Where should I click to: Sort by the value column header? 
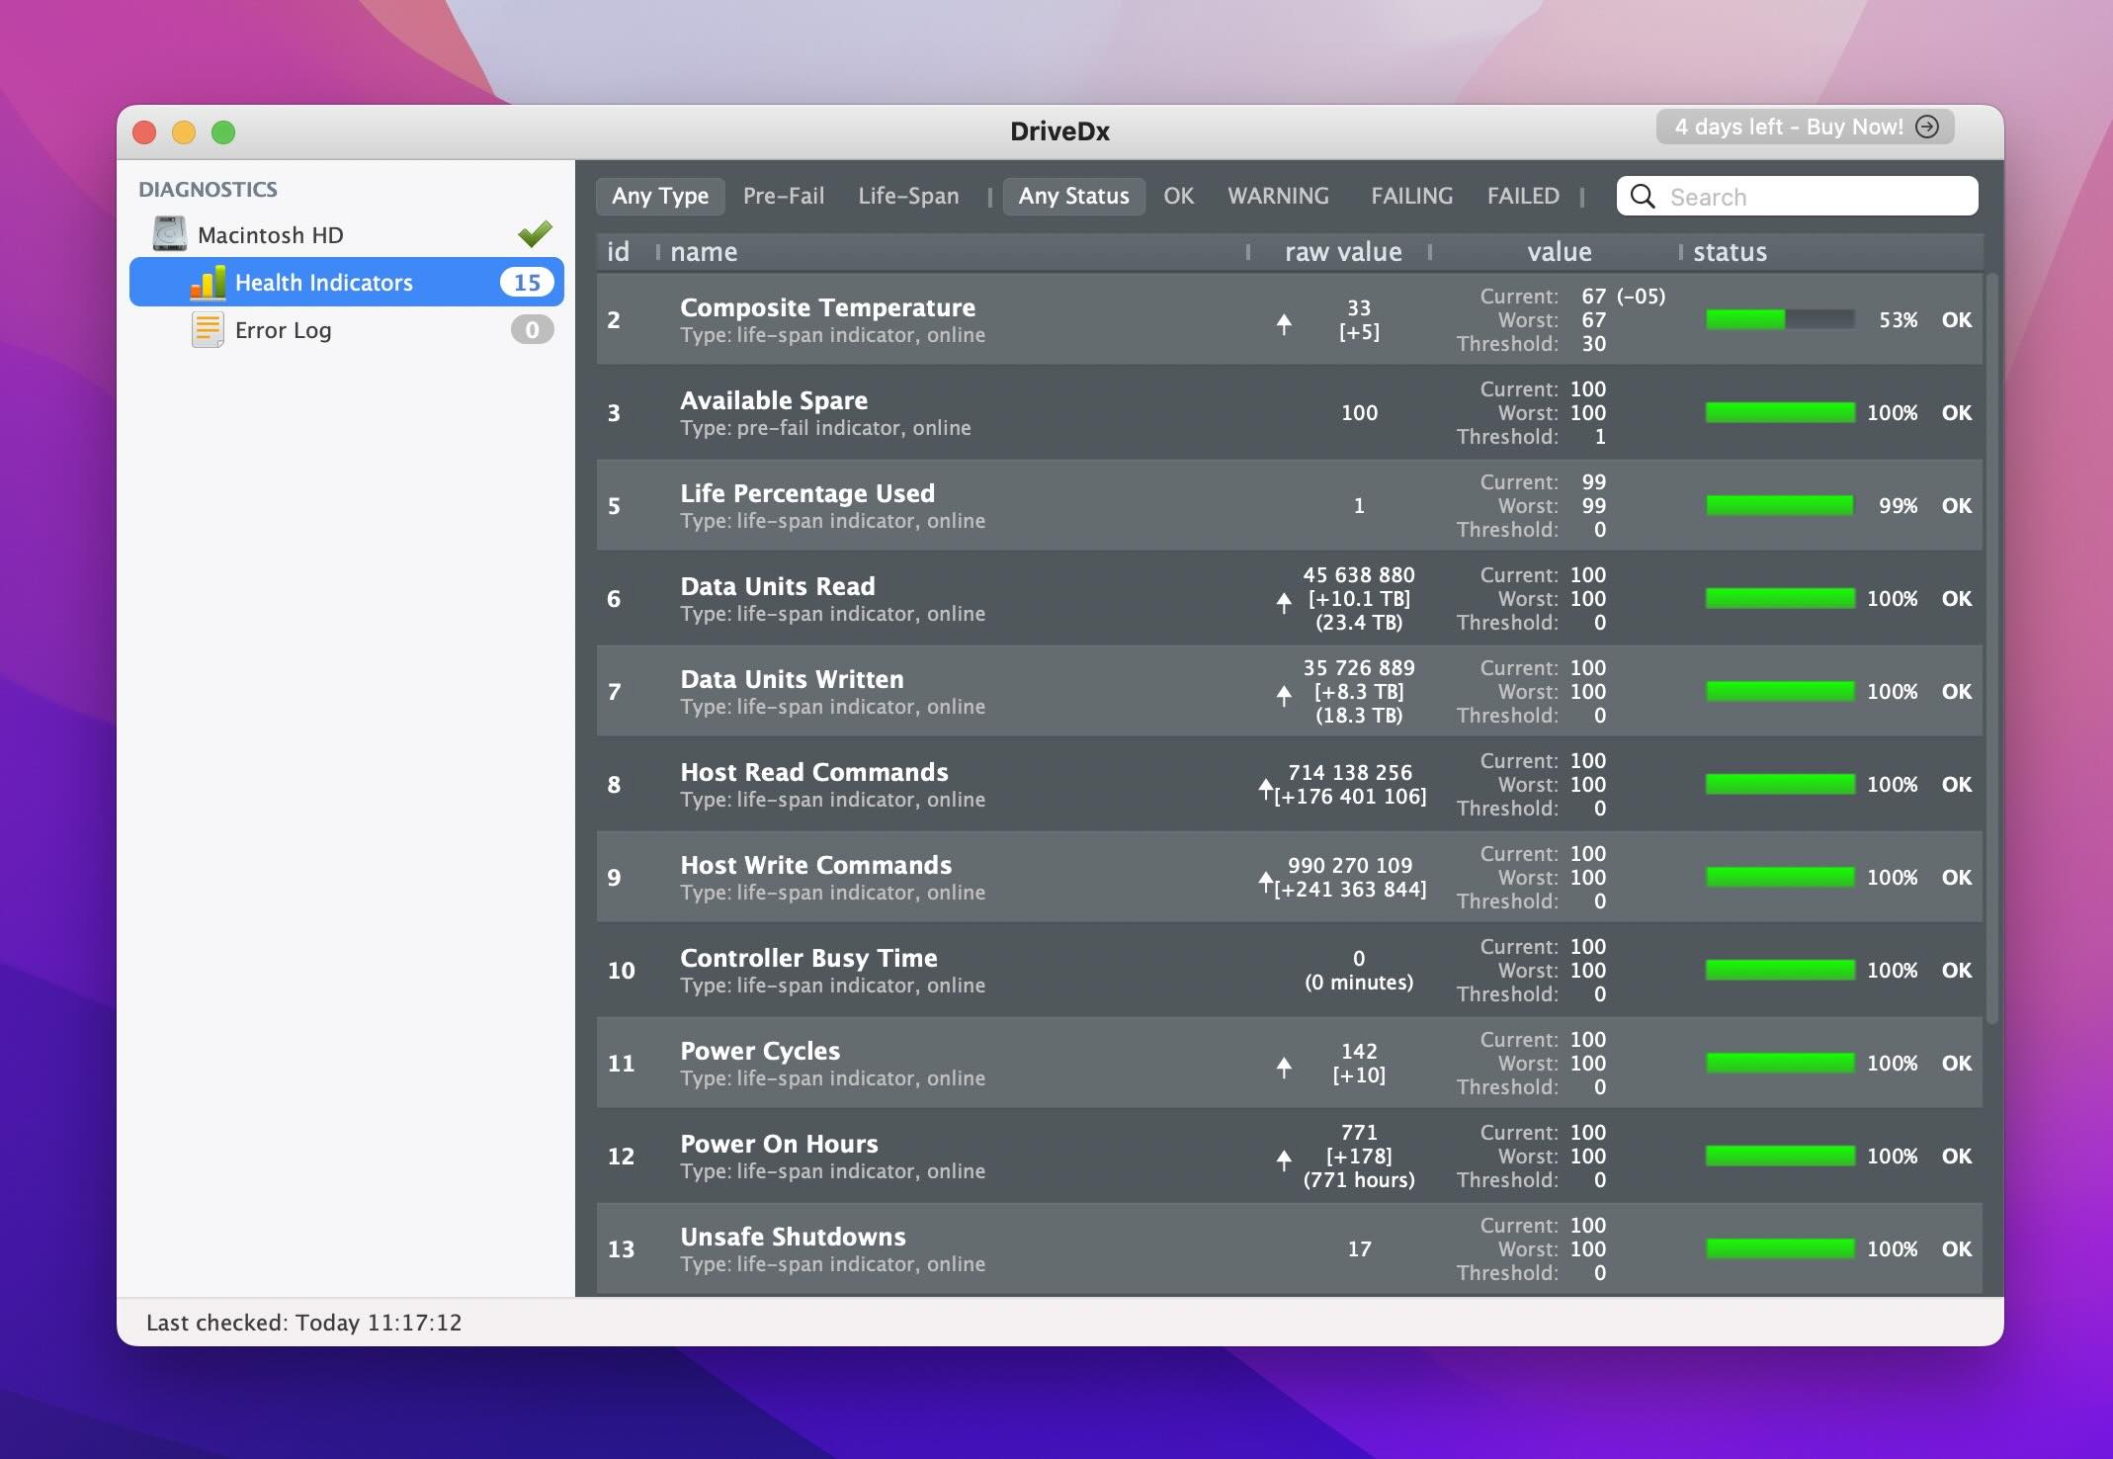1559,252
